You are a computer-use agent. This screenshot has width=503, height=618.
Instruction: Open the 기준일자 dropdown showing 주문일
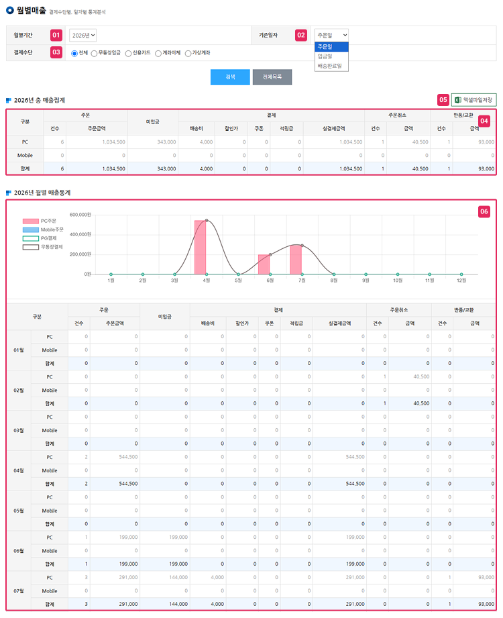[x=331, y=35]
